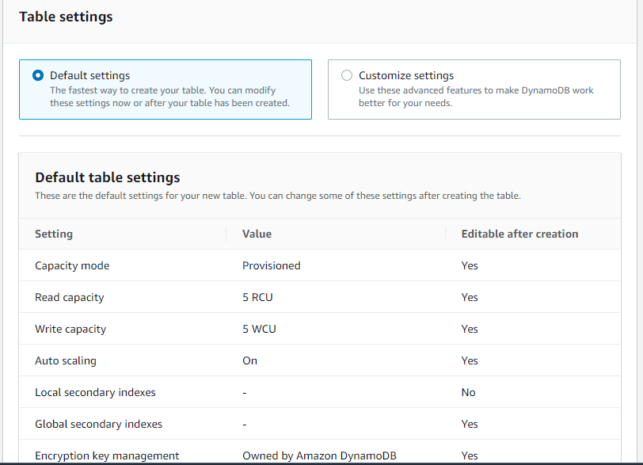Viewport: 643px width, 465px height.
Task: Click the Global secondary indexes row label
Action: coord(98,424)
